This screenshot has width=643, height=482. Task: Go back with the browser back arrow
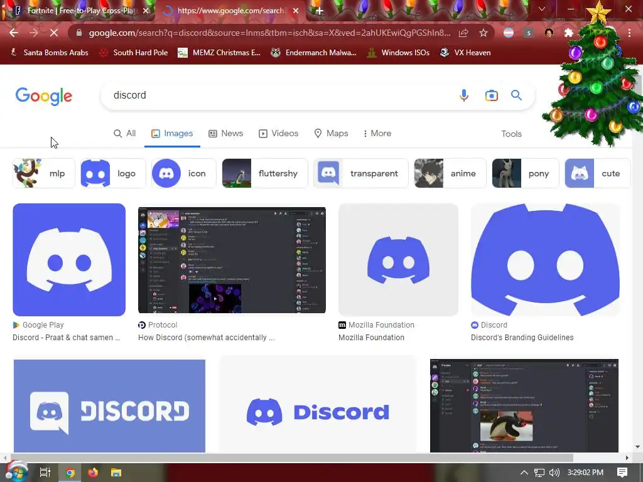14,33
